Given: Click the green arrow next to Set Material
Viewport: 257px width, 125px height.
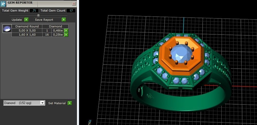Looking at the screenshot, I should pos(70,103).
